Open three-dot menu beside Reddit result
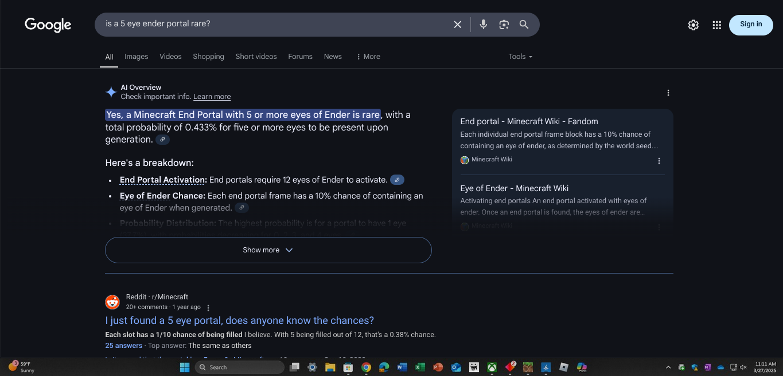This screenshot has width=783, height=376. [x=208, y=308]
